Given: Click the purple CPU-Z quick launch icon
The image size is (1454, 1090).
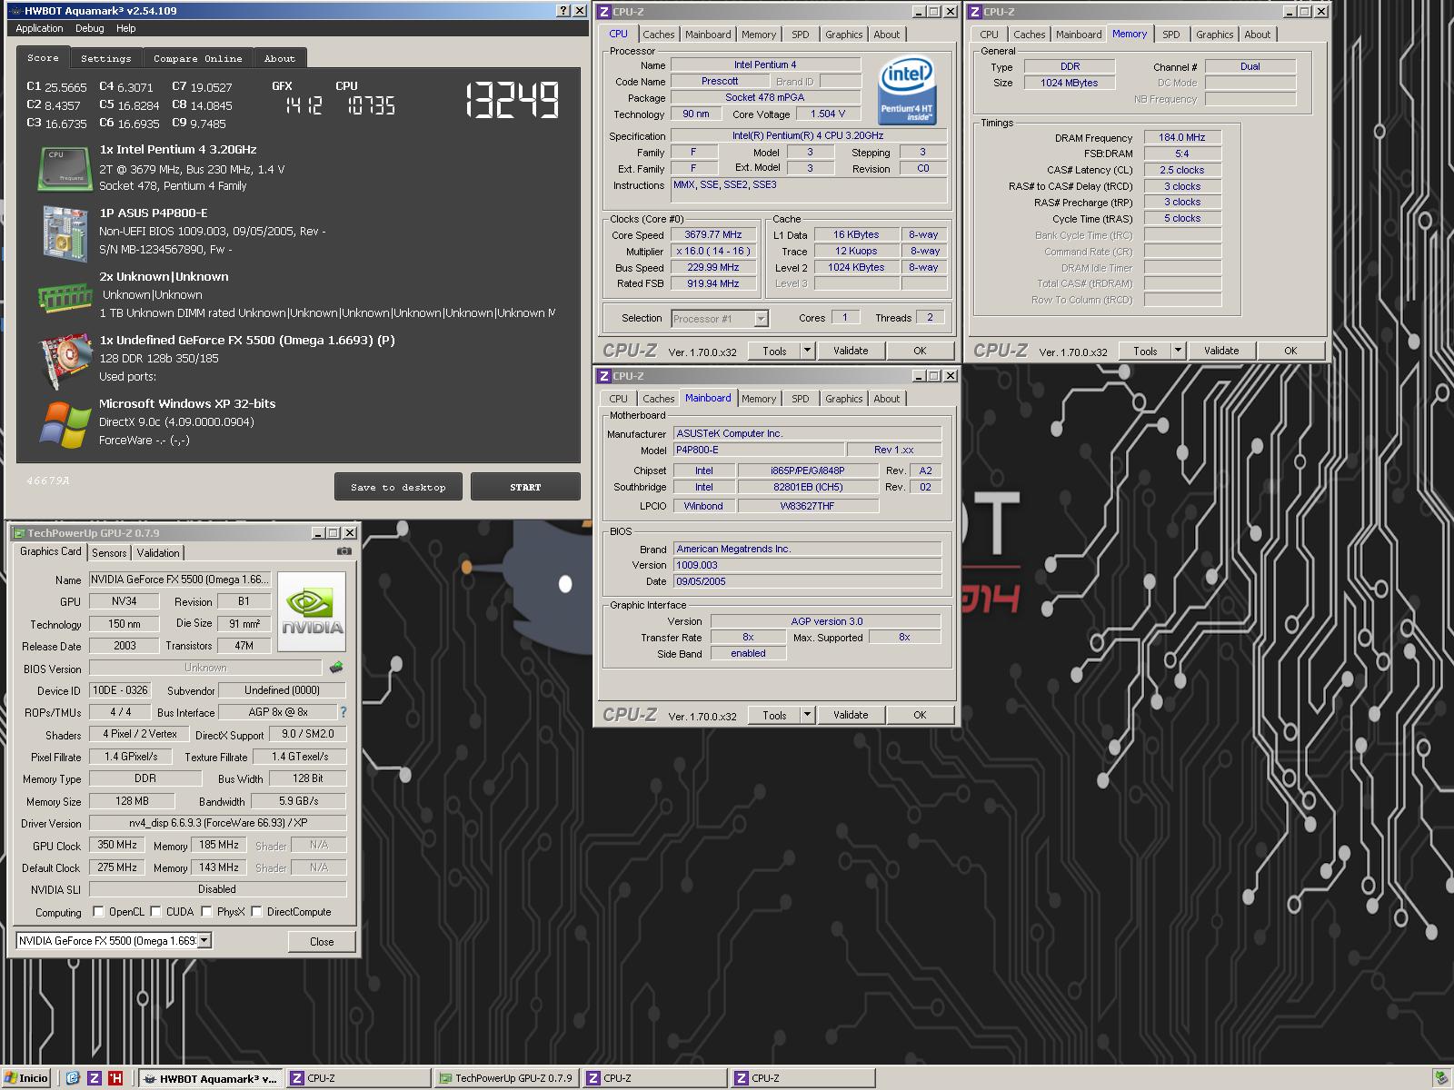Looking at the screenshot, I should tap(95, 1078).
